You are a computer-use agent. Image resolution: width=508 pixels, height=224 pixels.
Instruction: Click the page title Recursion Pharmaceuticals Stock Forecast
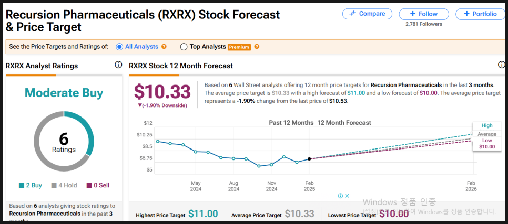click(143, 20)
